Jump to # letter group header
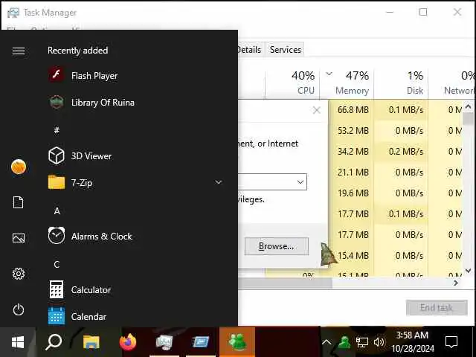 tap(57, 131)
